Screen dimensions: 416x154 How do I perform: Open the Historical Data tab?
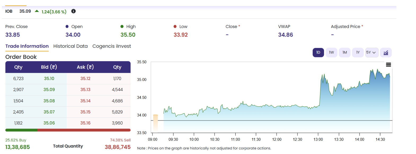pyautogui.click(x=70, y=46)
